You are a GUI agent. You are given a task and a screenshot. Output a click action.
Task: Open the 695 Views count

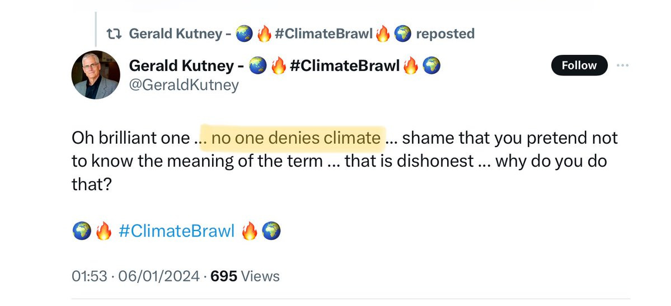[245, 276]
